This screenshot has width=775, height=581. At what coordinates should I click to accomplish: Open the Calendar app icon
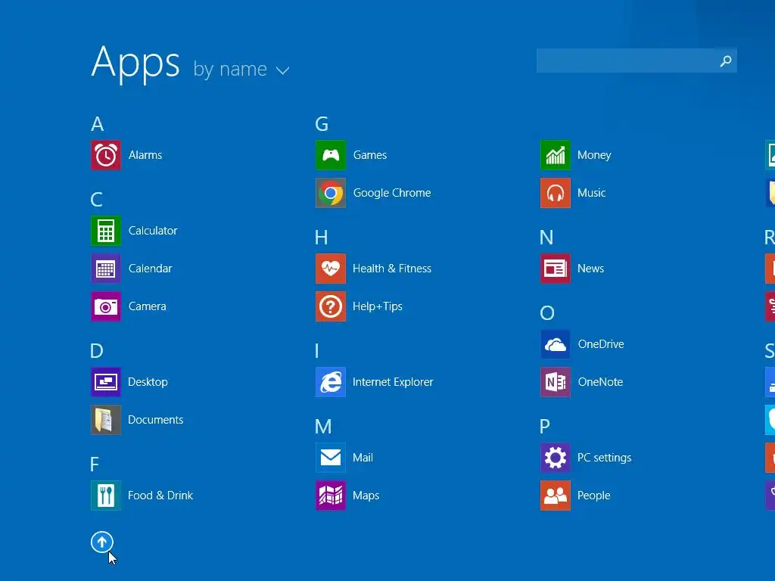click(x=106, y=269)
